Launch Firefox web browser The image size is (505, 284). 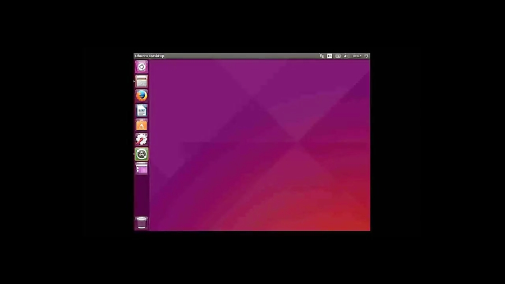pos(141,96)
